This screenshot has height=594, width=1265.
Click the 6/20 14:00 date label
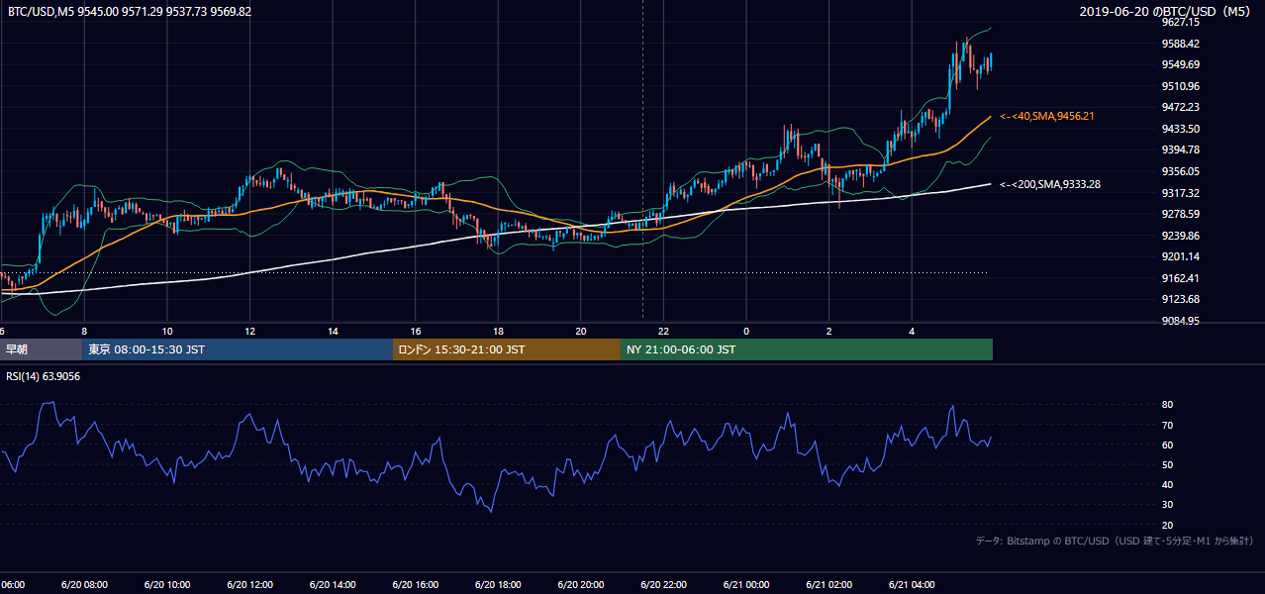click(x=332, y=585)
